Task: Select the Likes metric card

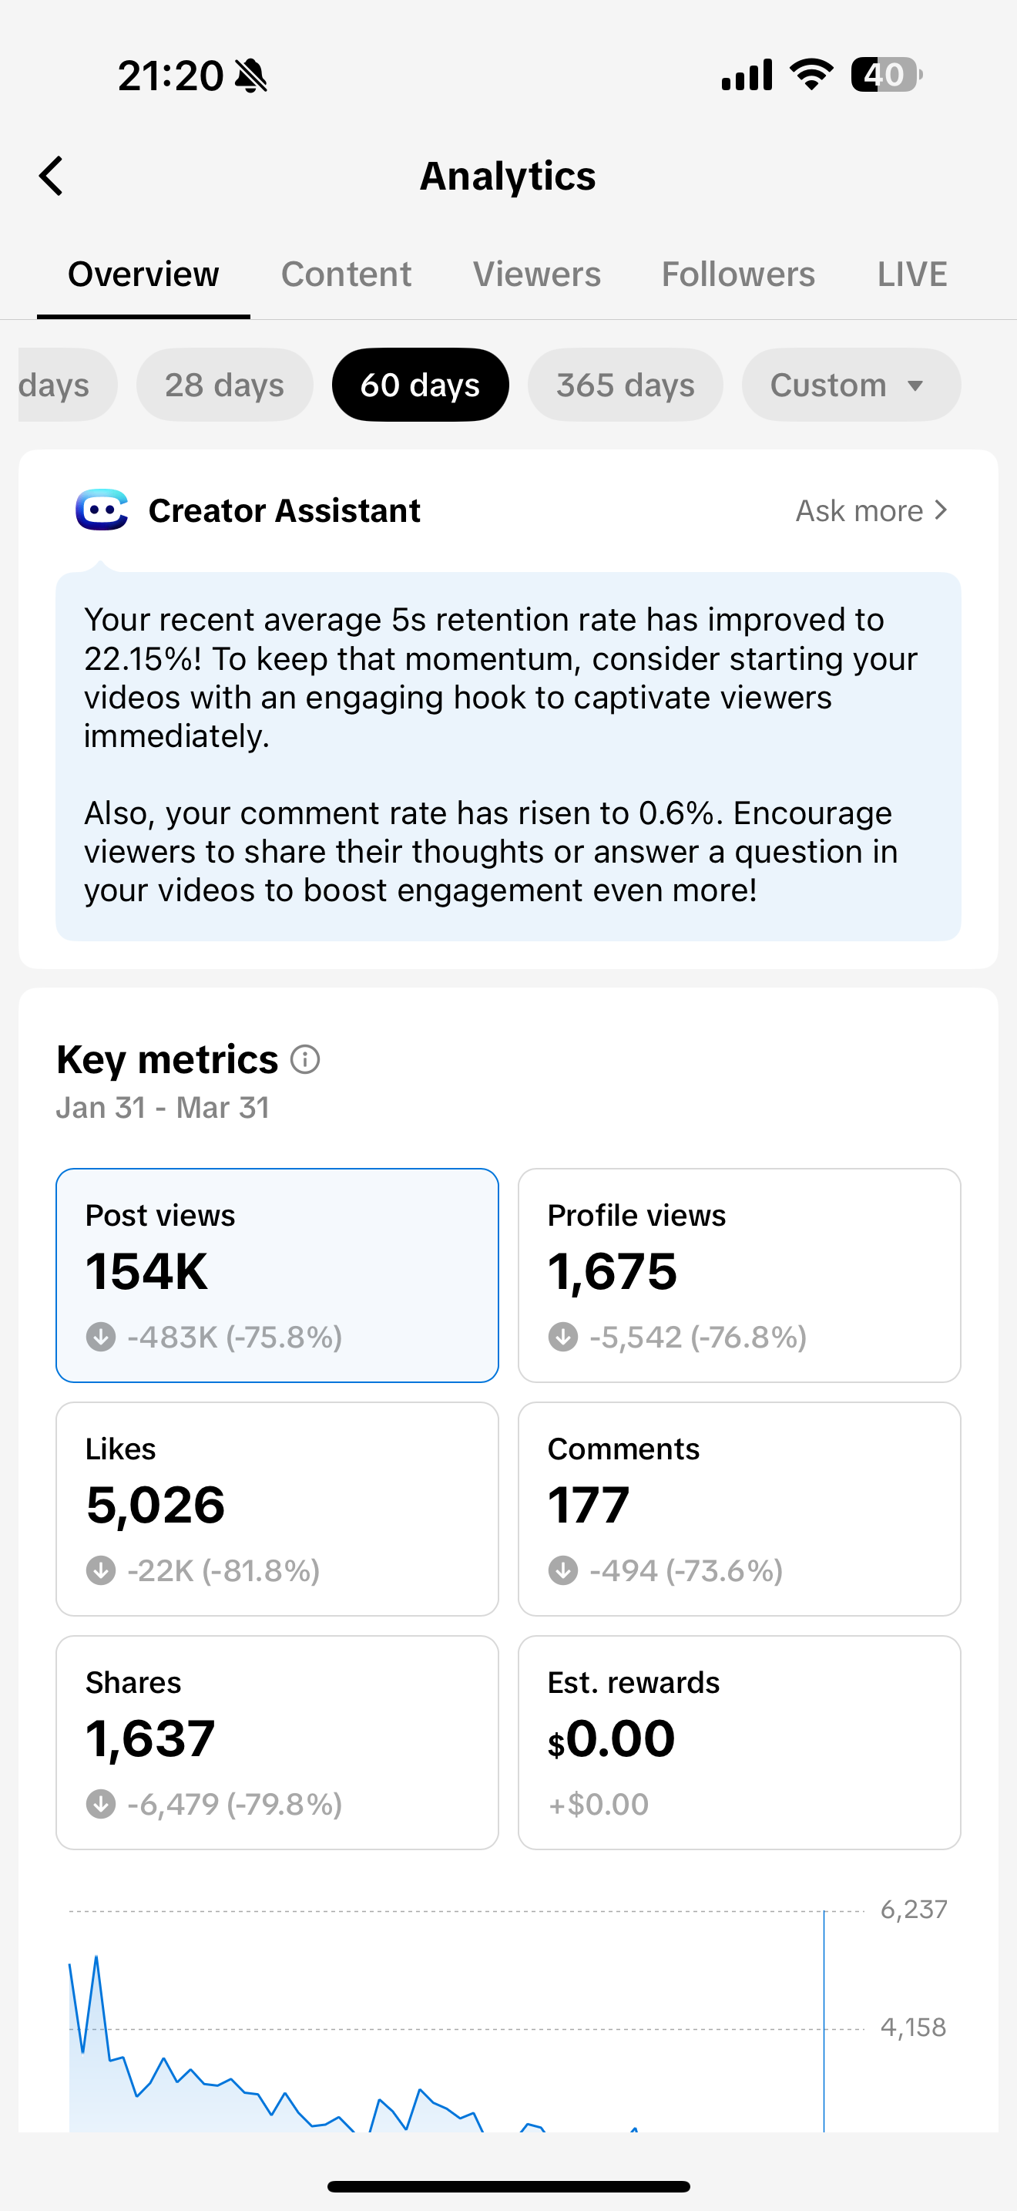Action: pos(277,1508)
